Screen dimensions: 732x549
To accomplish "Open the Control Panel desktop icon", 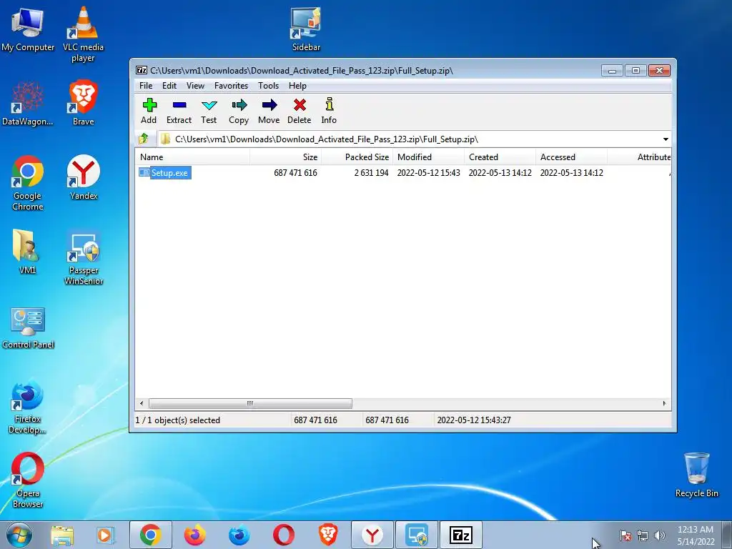I will pos(28,327).
